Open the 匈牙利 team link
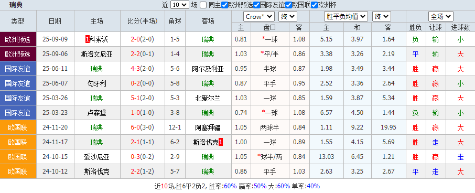Screen dimensions: 475x193 point(97,83)
